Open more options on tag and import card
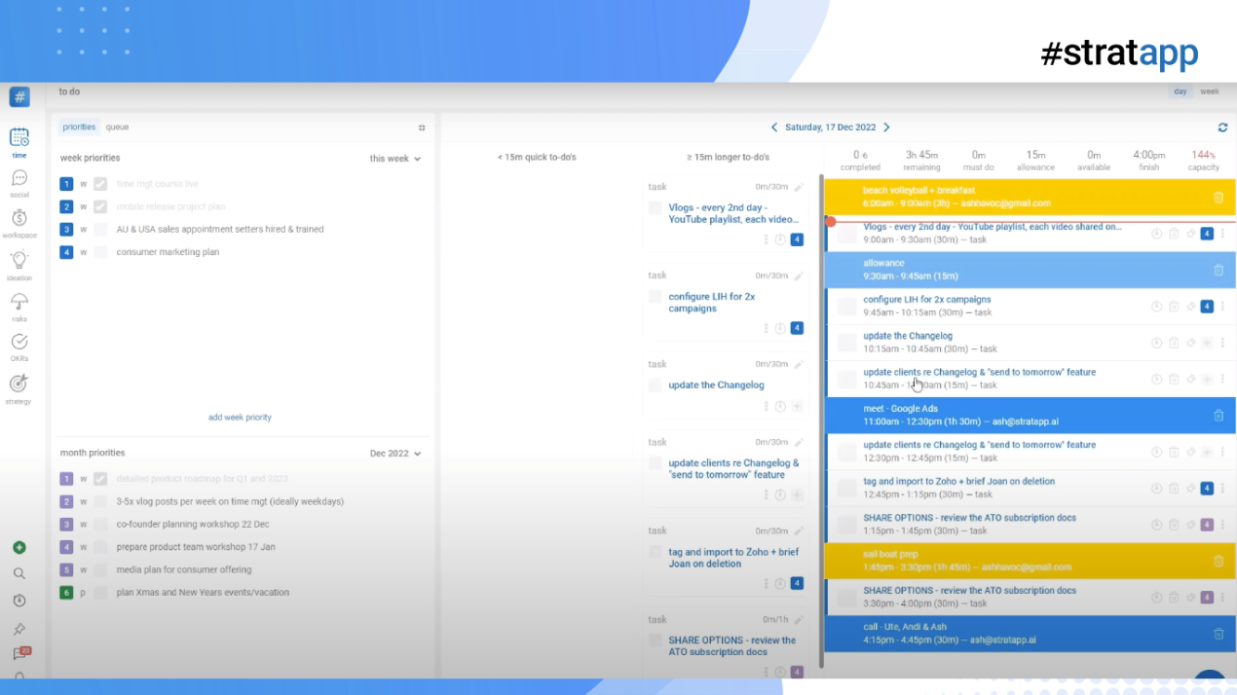 (766, 584)
